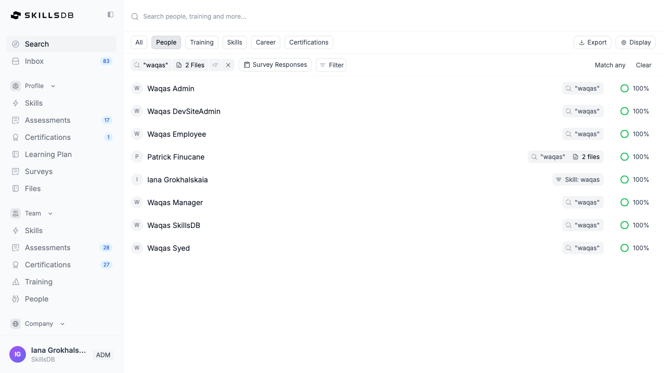The width and height of the screenshot is (664, 373).
Task: Open Surveys in the sidebar
Action: tap(38, 171)
